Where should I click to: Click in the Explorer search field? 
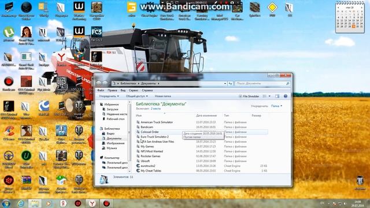pyautogui.click(x=262, y=83)
